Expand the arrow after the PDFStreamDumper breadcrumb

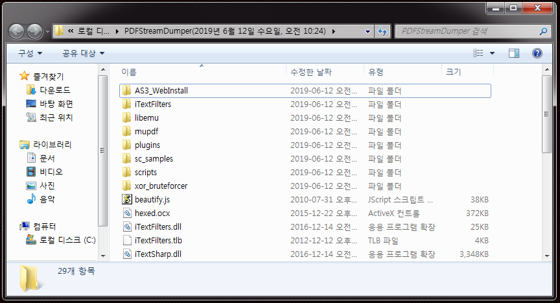(334, 31)
